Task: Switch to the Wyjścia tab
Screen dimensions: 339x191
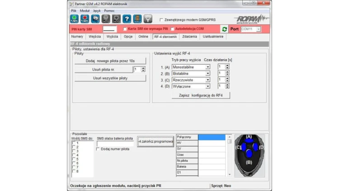Action: click(x=112, y=37)
